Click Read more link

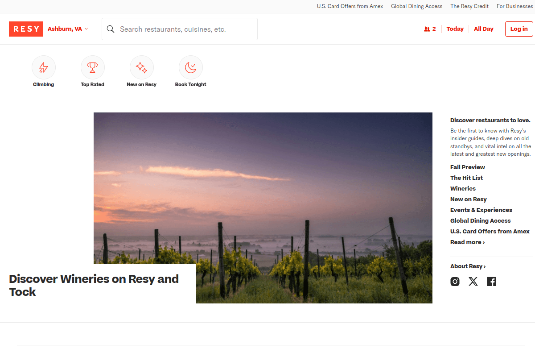467,242
